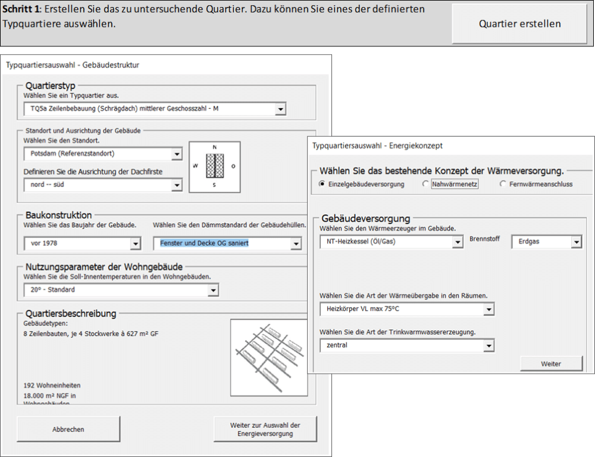595x457 pixels.
Task: Click Weiter zur Auswahl der Energieversorgung
Action: click(265, 429)
